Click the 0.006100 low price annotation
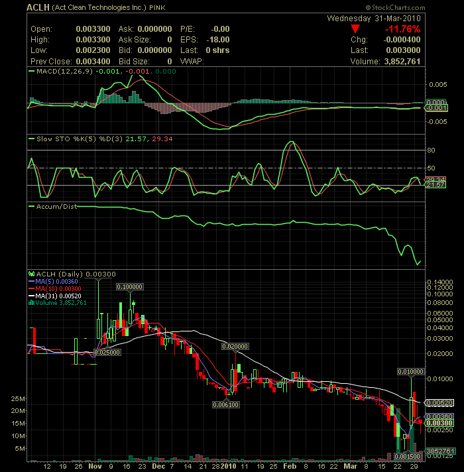The height and width of the screenshot is (472, 464). point(226,405)
